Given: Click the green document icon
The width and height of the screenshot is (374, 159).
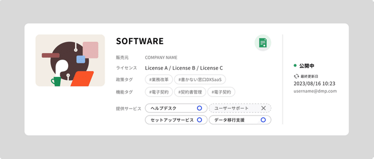Looking at the screenshot, I should (x=263, y=43).
